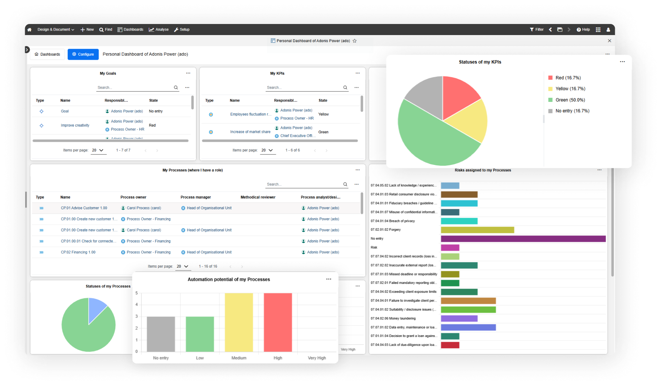661x385 pixels.
Task: Click the user profile icon
Action: (x=608, y=30)
